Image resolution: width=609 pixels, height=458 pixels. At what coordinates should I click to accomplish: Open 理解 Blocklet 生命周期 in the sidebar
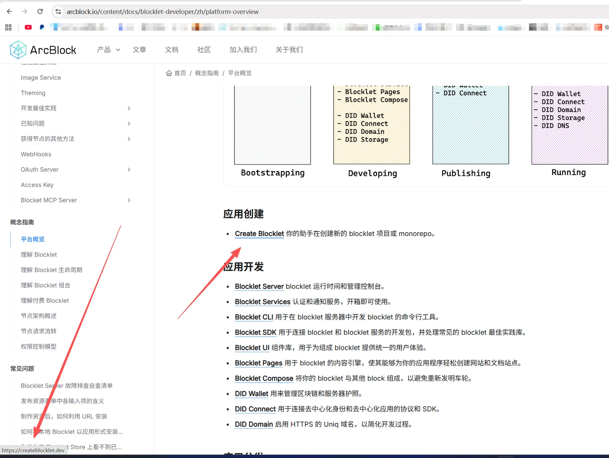tap(52, 270)
